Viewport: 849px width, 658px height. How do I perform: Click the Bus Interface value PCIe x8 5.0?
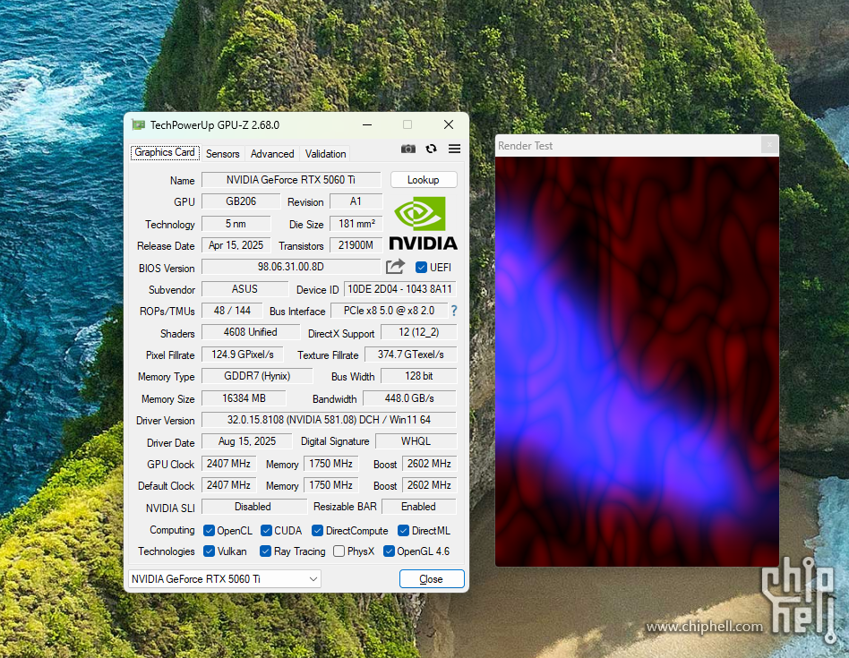389,311
